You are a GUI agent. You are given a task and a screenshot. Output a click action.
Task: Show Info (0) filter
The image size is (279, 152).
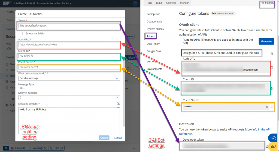tap(57, 148)
